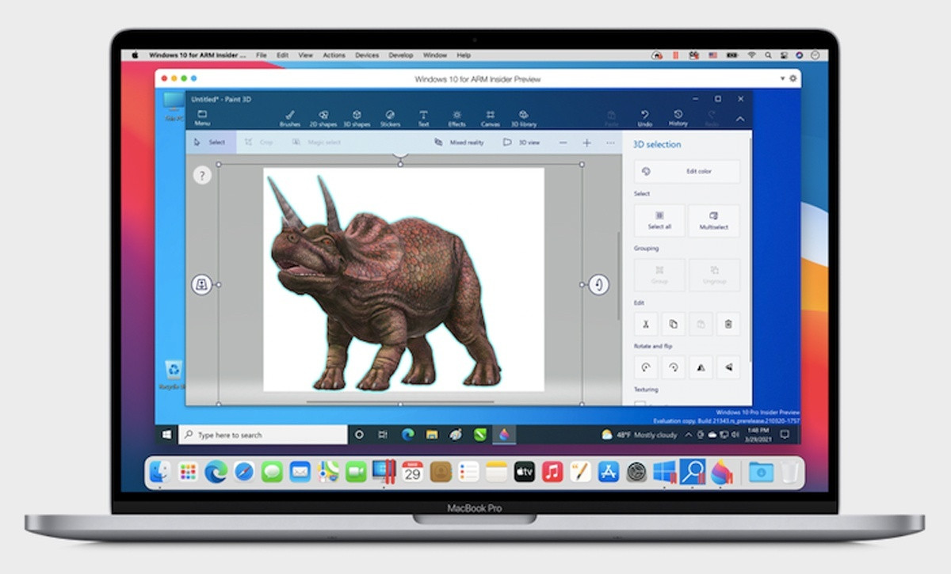Screen dimensions: 951x574
Task: Flip the selection vertically
Action: click(x=728, y=367)
